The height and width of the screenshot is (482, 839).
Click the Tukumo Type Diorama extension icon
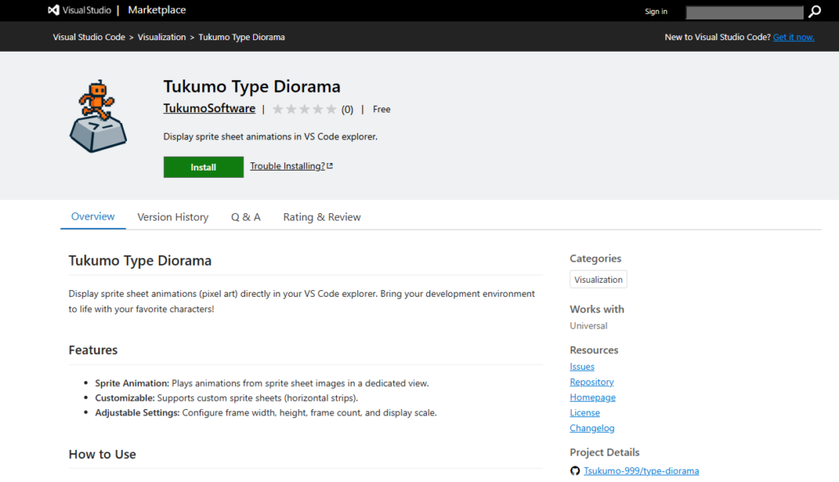pos(98,116)
